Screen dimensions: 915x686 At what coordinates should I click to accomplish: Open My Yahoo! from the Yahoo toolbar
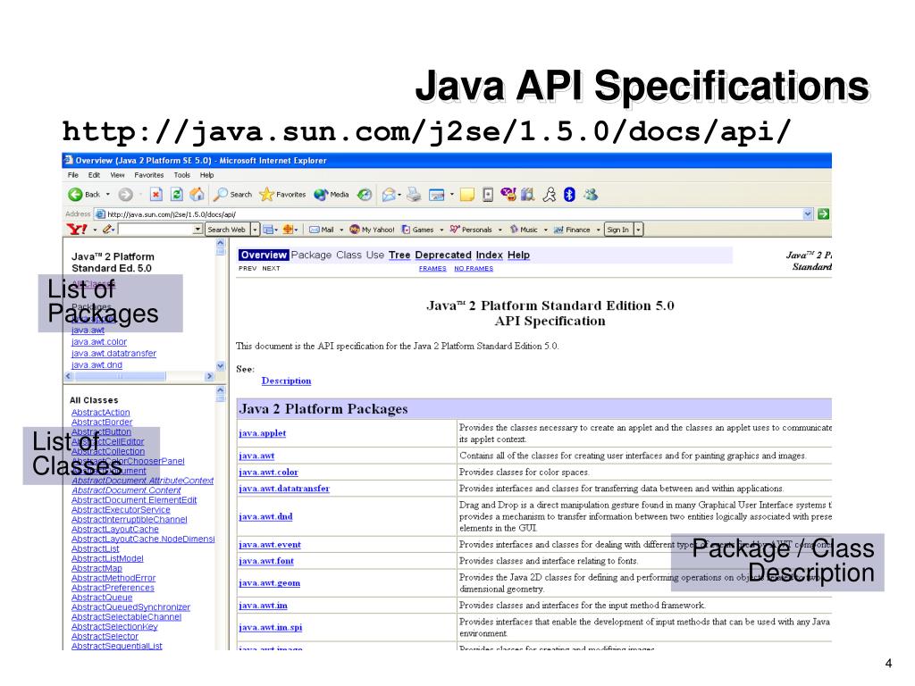coord(372,230)
